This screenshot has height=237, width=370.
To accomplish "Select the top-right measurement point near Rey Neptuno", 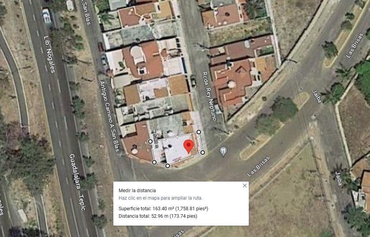I will click(199, 132).
